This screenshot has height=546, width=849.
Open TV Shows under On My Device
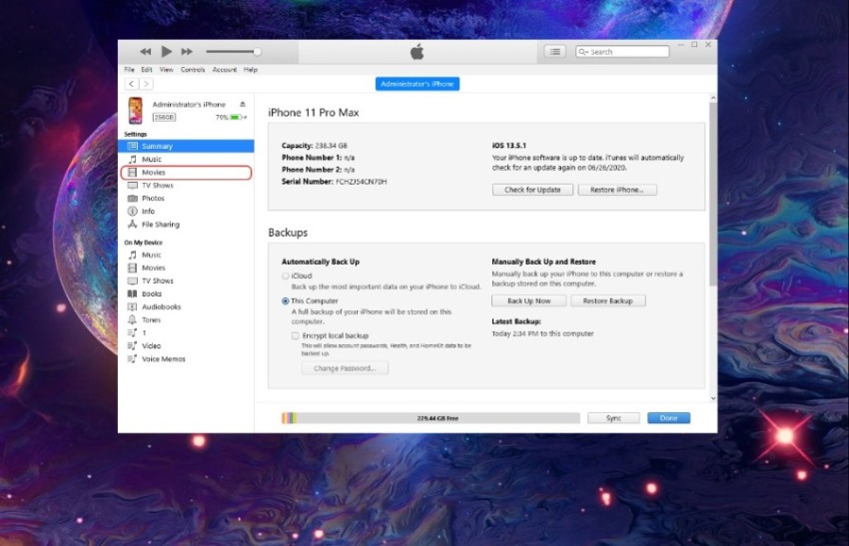[186, 280]
